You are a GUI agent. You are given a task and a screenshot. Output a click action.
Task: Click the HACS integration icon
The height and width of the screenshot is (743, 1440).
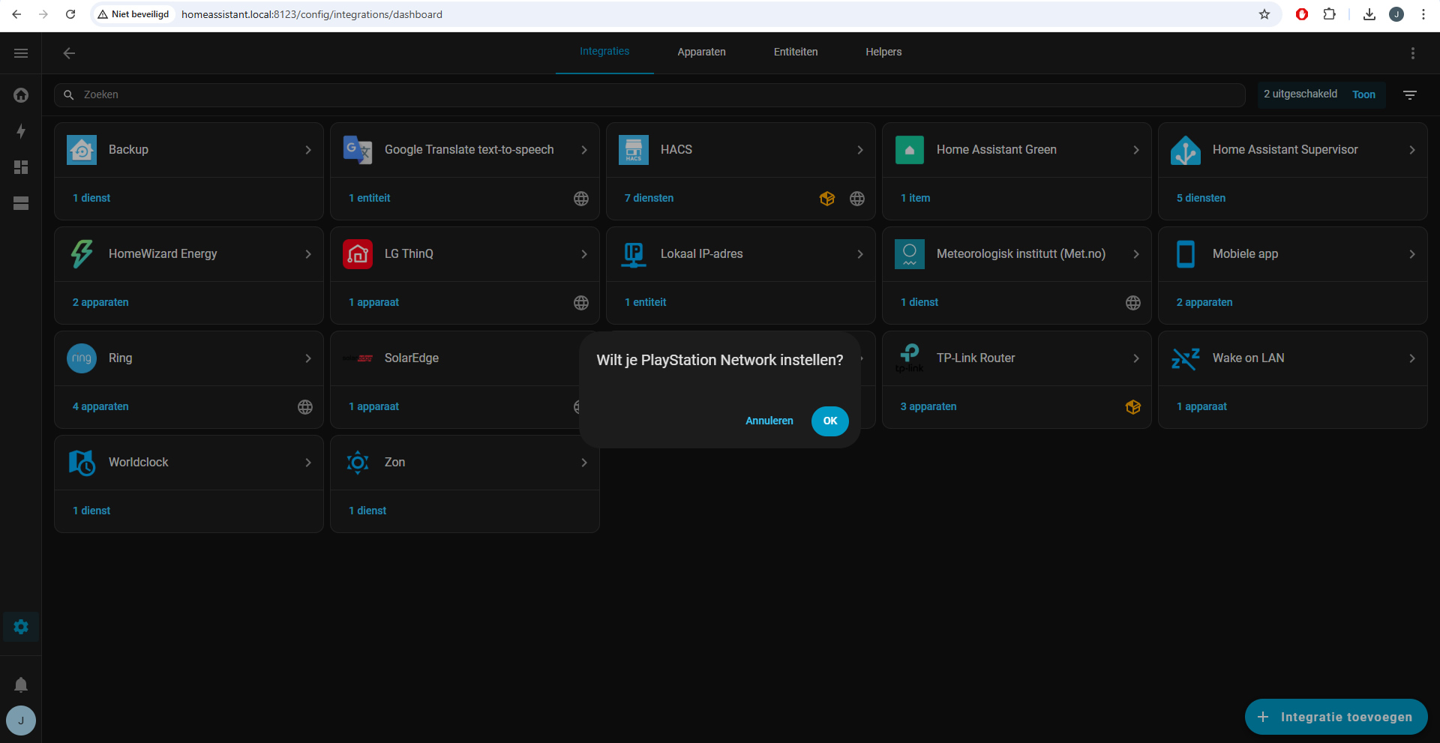click(x=633, y=150)
